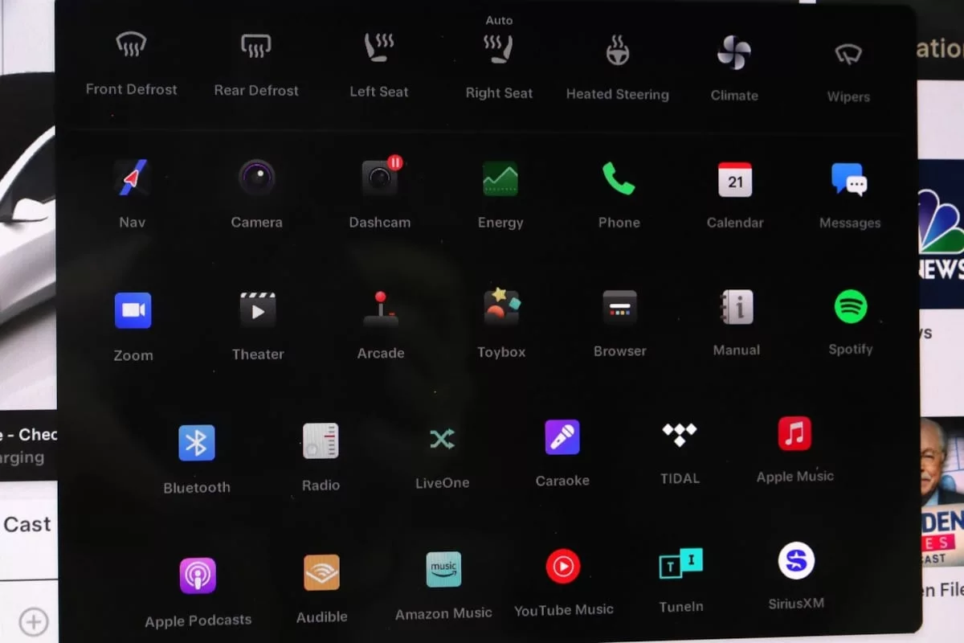Open the Energy app
The image size is (964, 643).
pos(500,178)
